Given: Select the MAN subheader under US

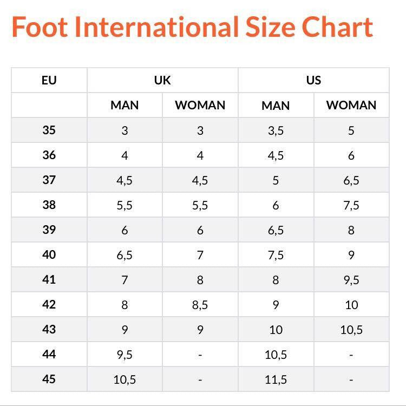Looking at the screenshot, I should coord(276,105).
